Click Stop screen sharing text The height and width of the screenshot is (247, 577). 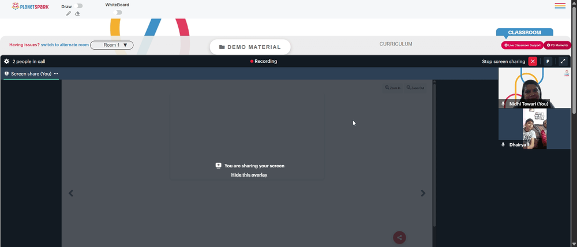coord(503,62)
